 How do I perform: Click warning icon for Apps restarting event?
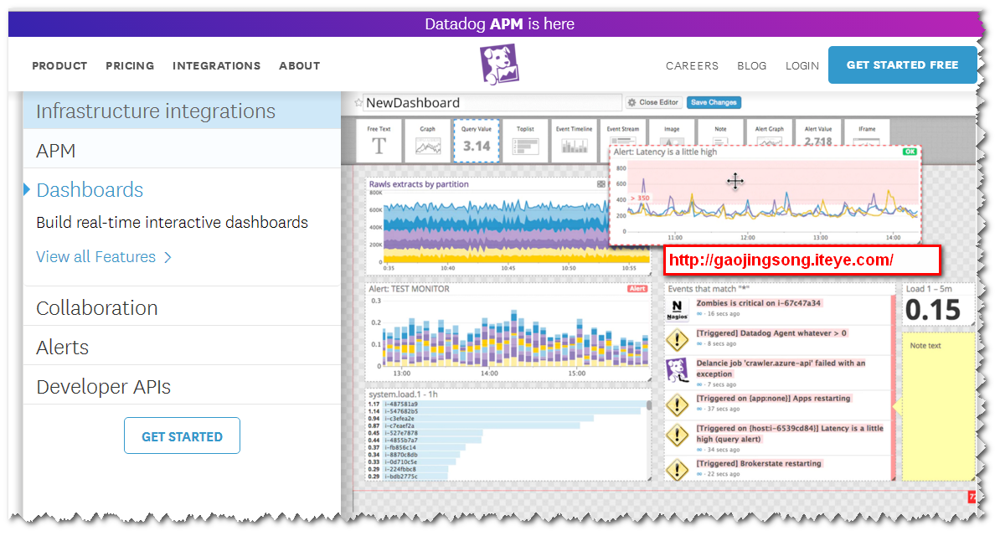pyautogui.click(x=678, y=405)
